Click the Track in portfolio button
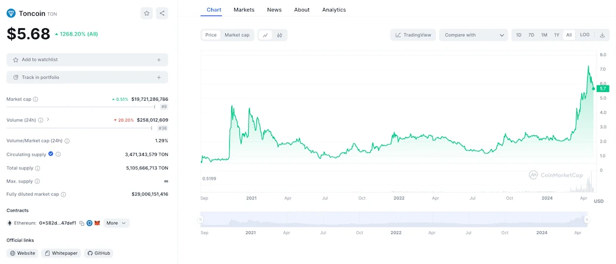This screenshot has height=264, width=616. point(87,77)
